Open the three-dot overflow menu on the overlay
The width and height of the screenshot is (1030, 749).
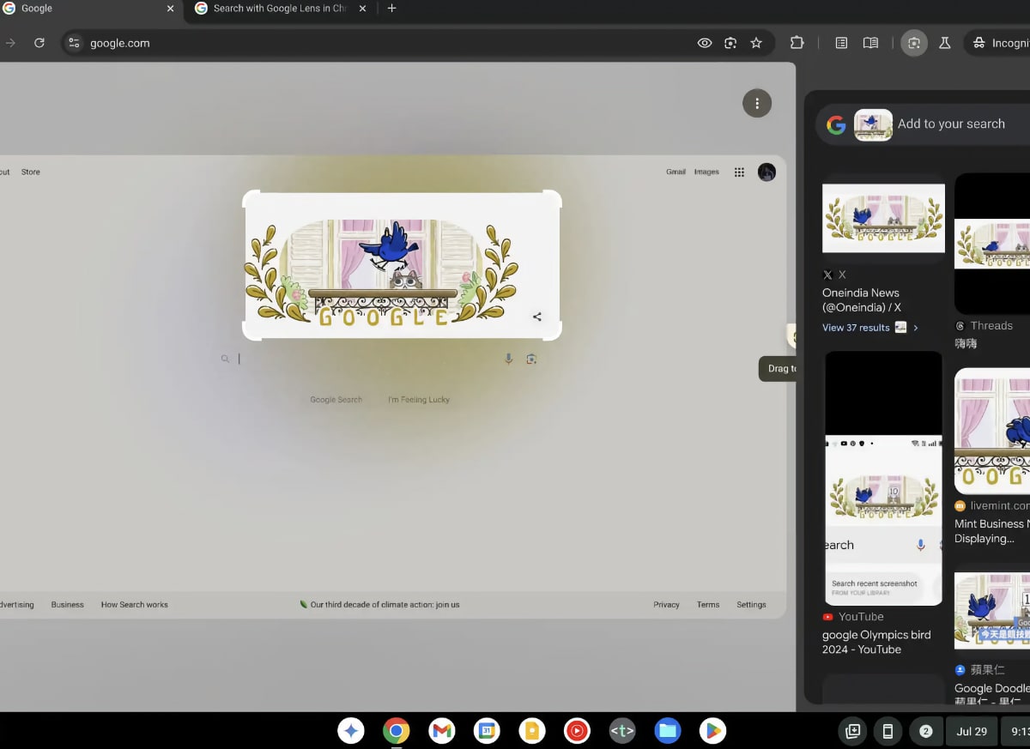pos(756,103)
